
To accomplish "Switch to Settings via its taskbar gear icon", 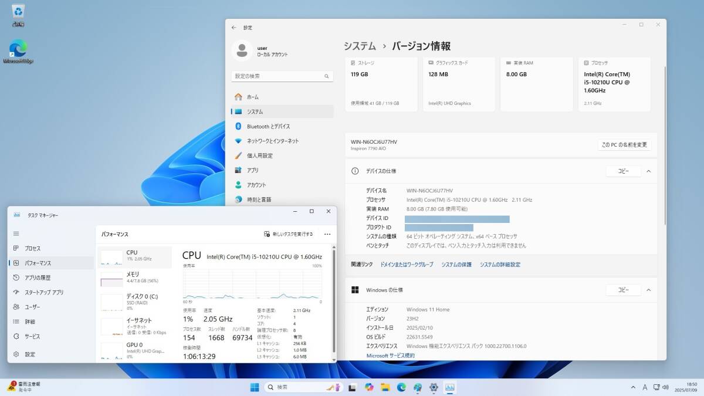I will (434, 387).
